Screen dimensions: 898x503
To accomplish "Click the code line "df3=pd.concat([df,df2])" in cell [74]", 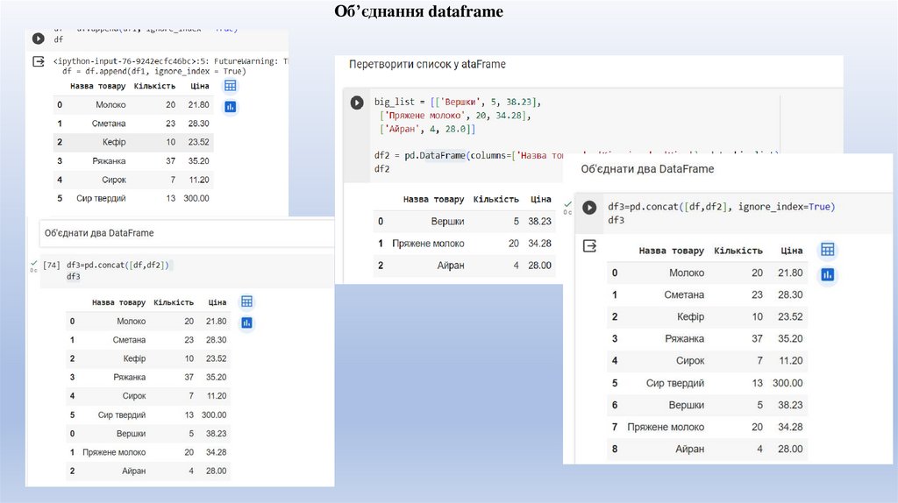I will click(118, 265).
